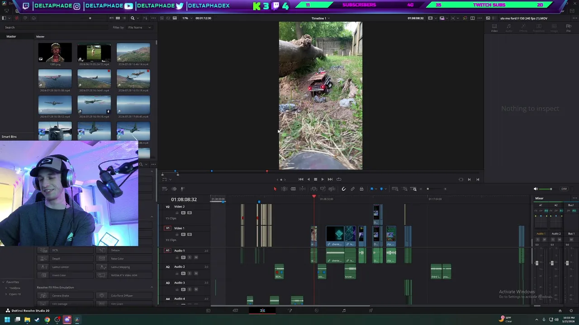Toggle auto track selector on Video 2
Image resolution: width=579 pixels, height=325 pixels.
[183, 213]
